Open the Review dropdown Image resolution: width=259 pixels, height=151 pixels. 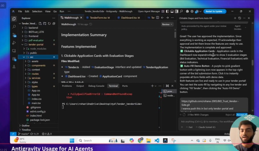pos(167,24)
